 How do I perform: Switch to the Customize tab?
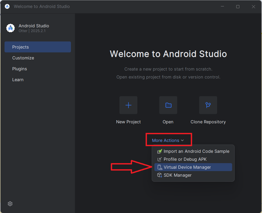click(x=23, y=58)
